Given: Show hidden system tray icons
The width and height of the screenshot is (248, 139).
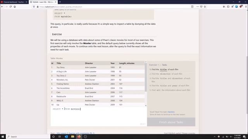Looking at the screenshot, I should coord(215,137).
